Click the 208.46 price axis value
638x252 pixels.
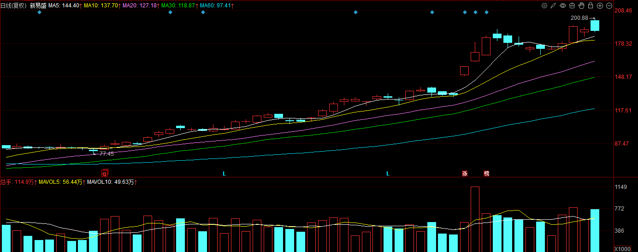623,10
